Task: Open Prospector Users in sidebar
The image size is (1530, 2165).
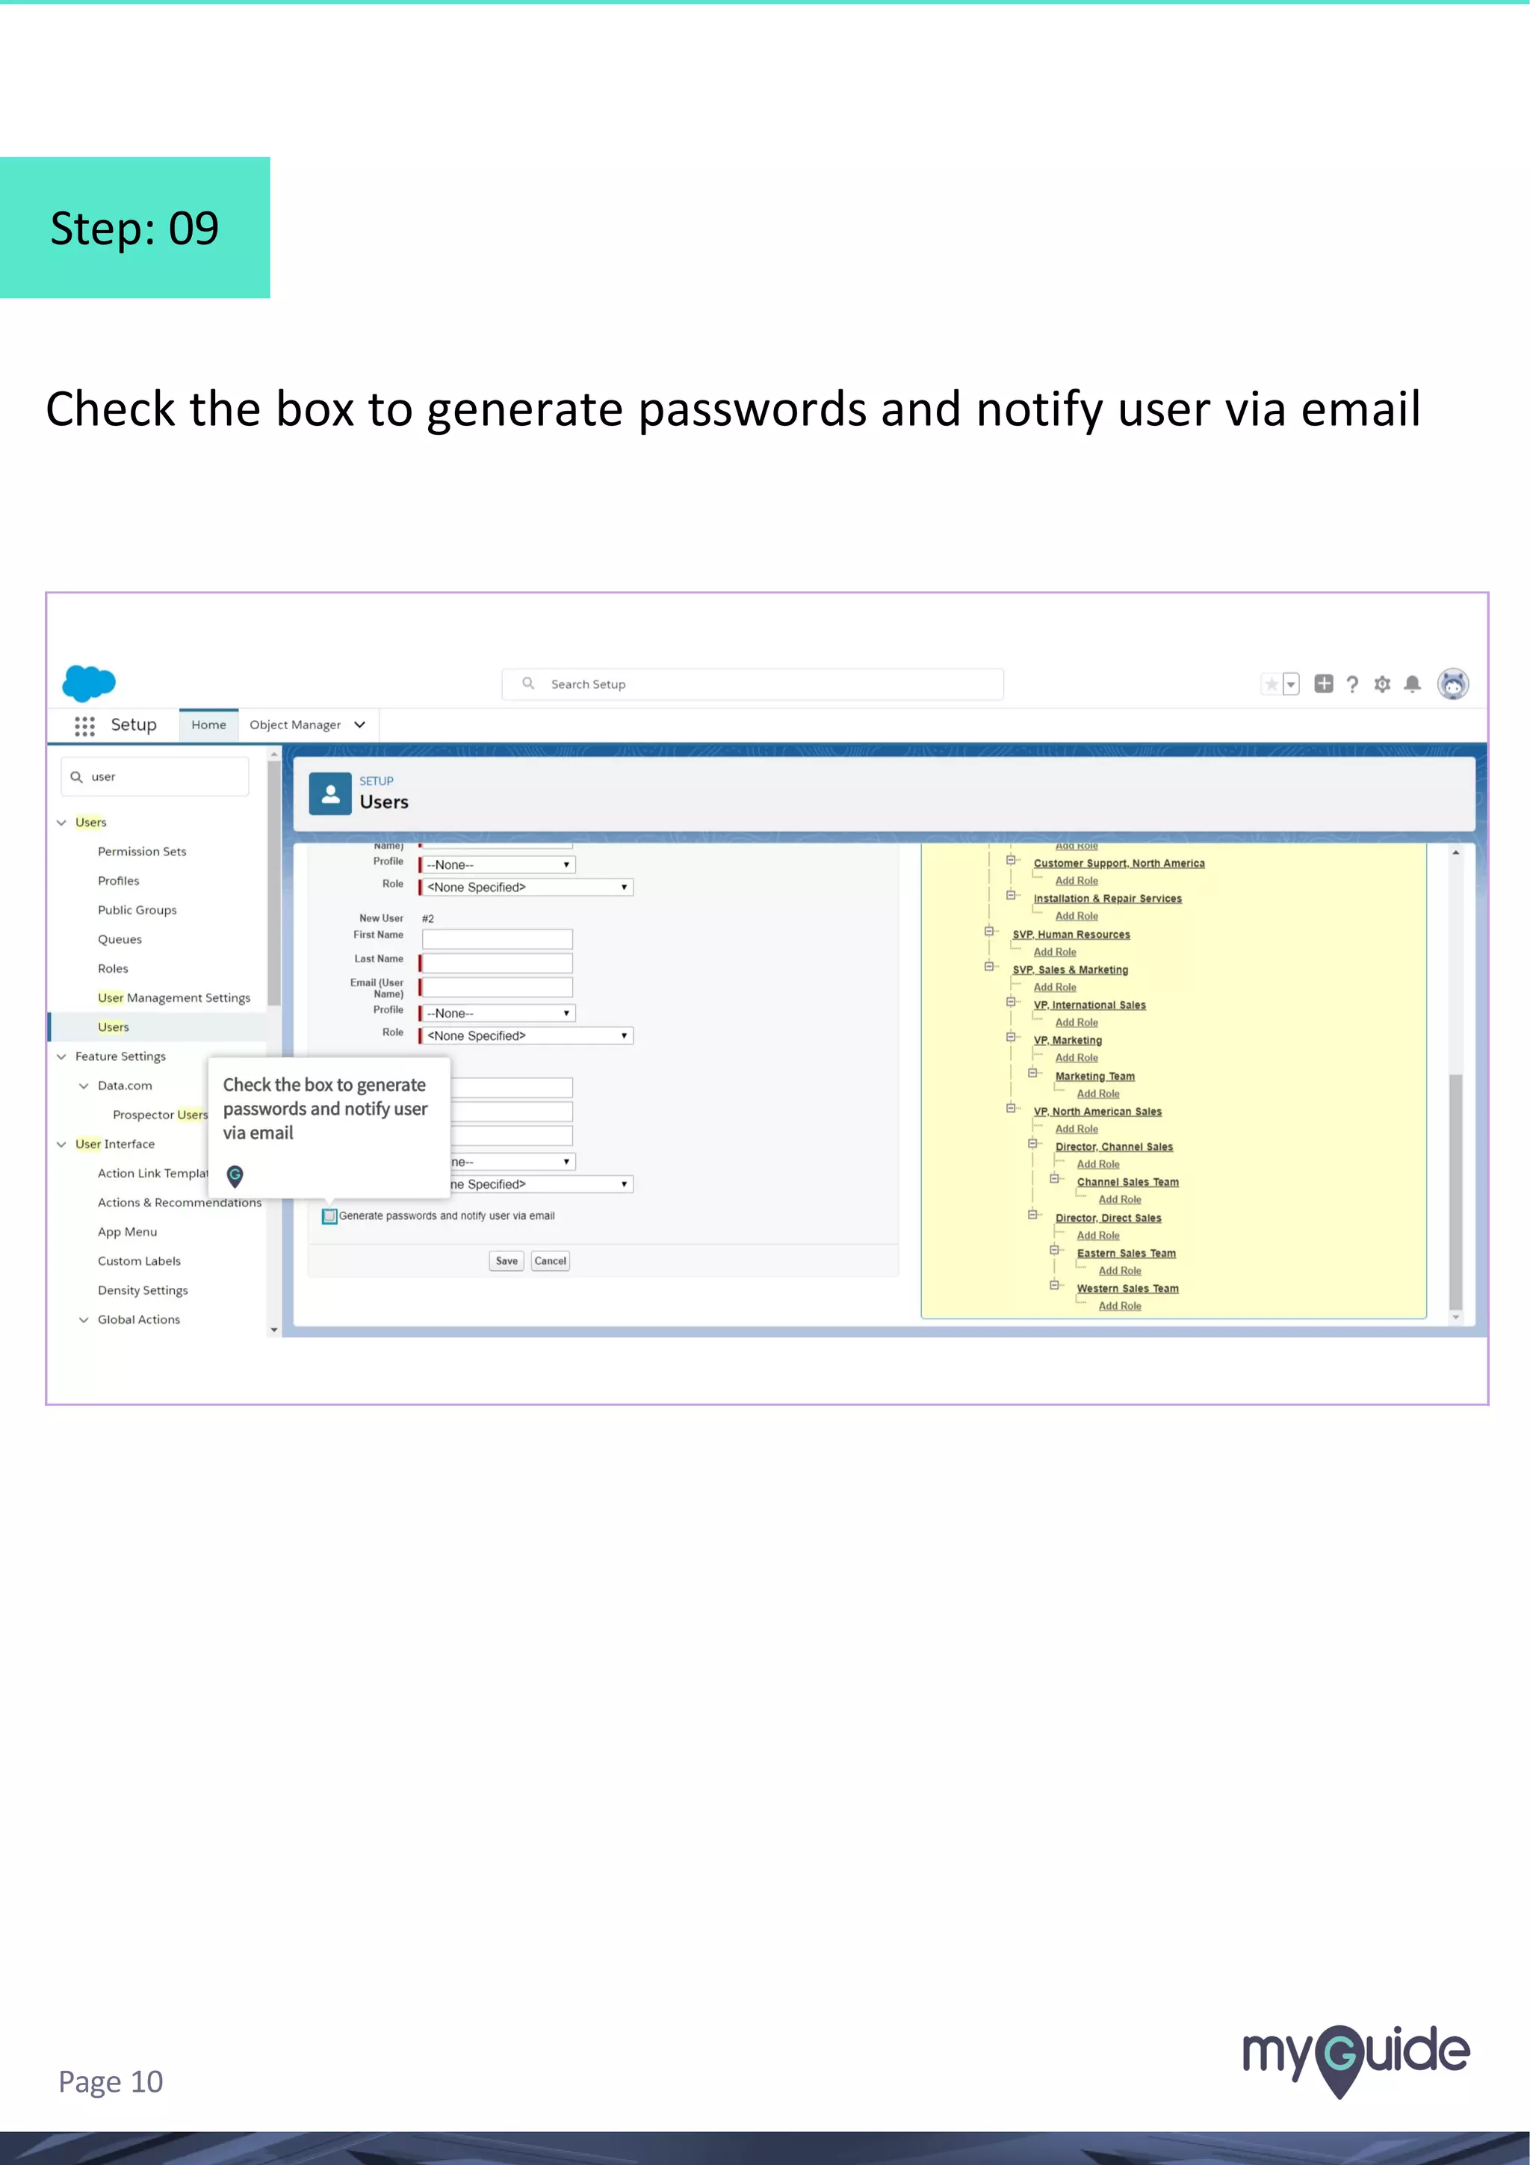Action: point(161,1115)
